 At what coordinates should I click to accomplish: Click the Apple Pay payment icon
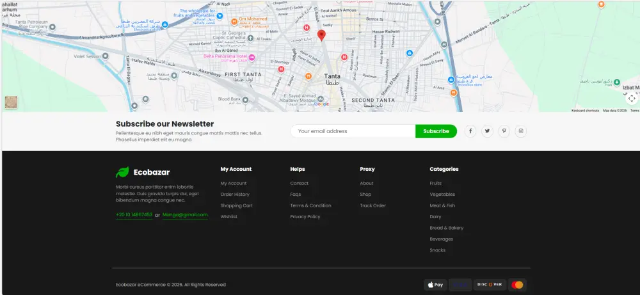pos(435,285)
